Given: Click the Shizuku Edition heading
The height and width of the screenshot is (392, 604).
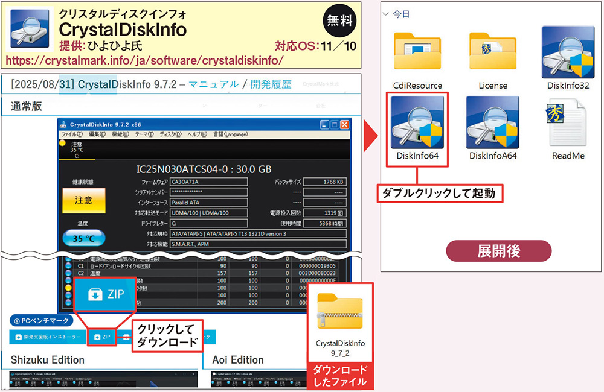Looking at the screenshot, I should (x=47, y=359).
